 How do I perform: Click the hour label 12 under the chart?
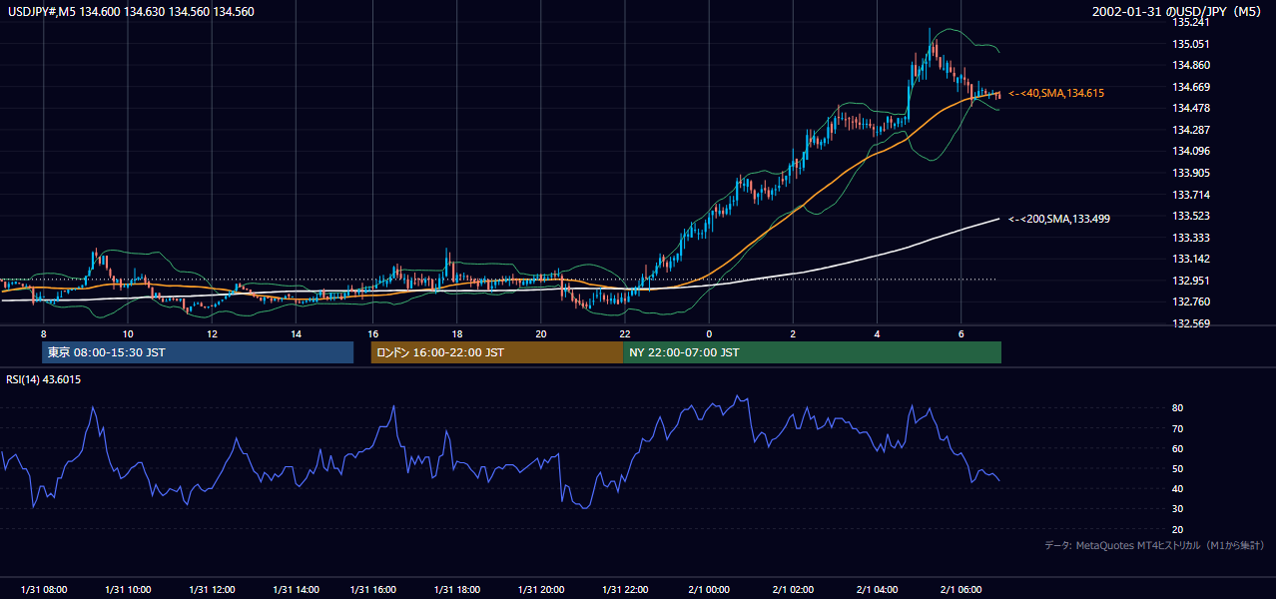(x=212, y=333)
